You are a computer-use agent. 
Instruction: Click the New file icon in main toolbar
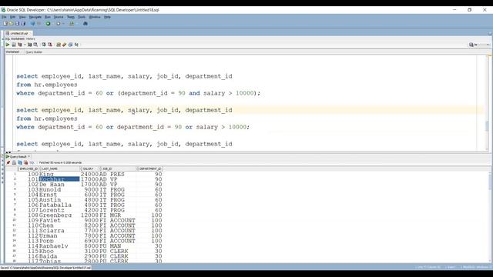coord(5,24)
